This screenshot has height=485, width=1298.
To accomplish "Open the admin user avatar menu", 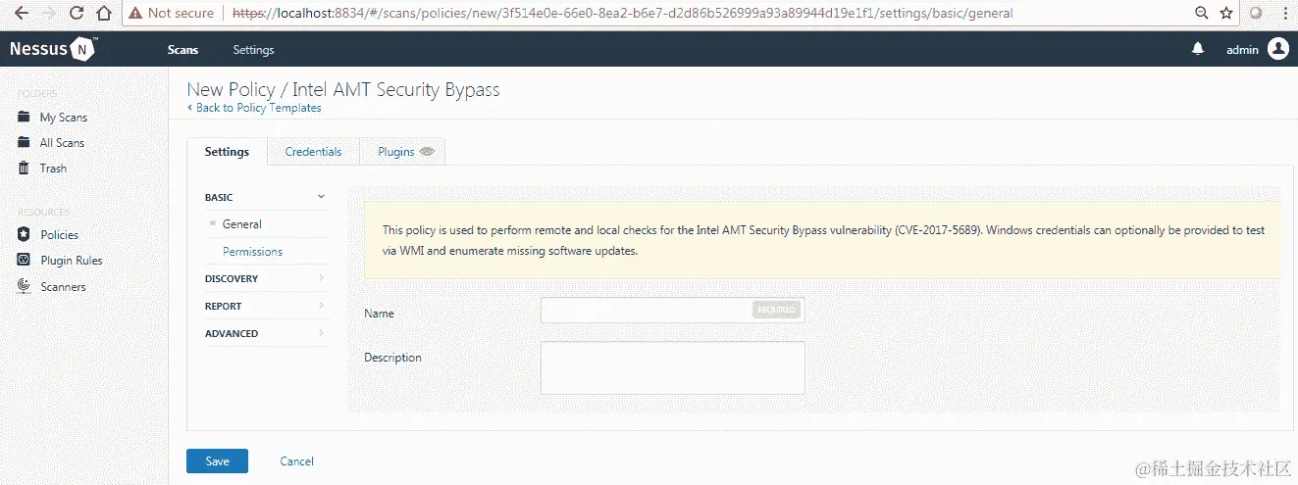I will click(x=1277, y=49).
